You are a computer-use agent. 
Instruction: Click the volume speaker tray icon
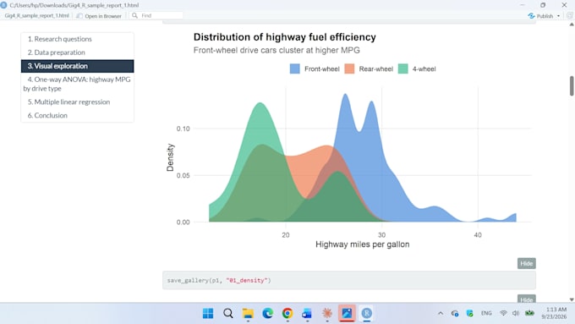tap(516, 313)
